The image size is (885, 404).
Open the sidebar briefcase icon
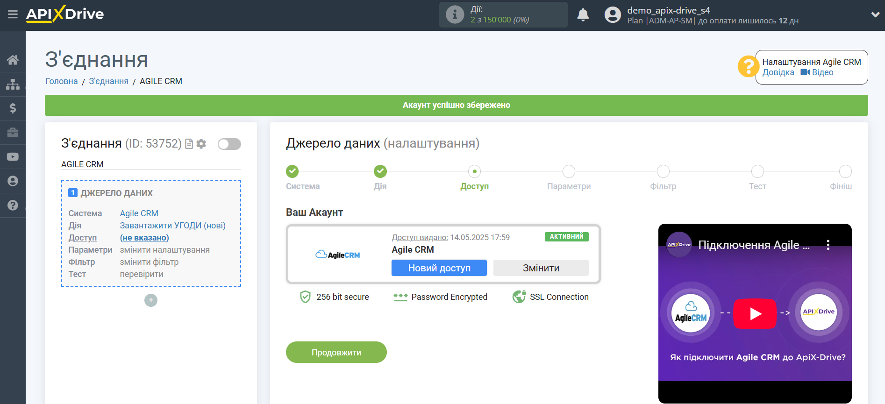[x=13, y=133]
